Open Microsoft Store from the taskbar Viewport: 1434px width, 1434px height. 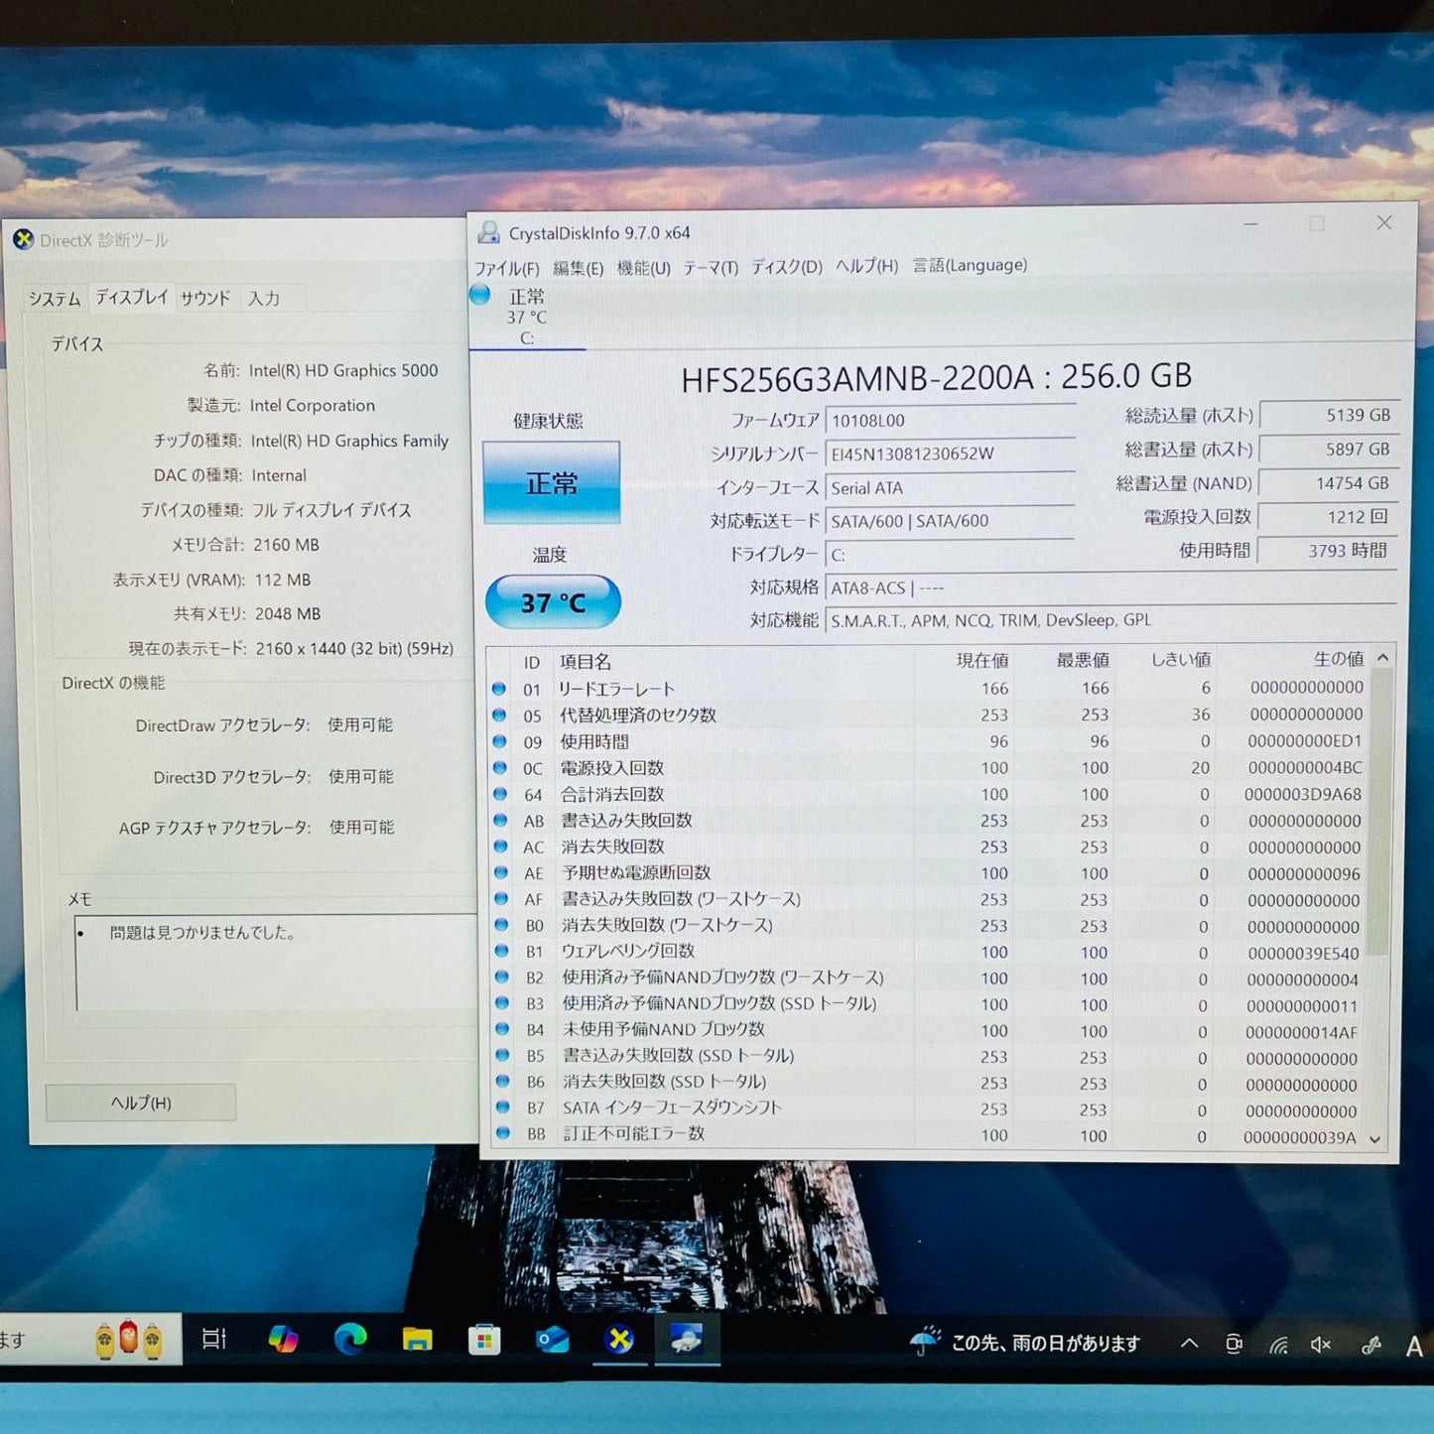point(484,1340)
